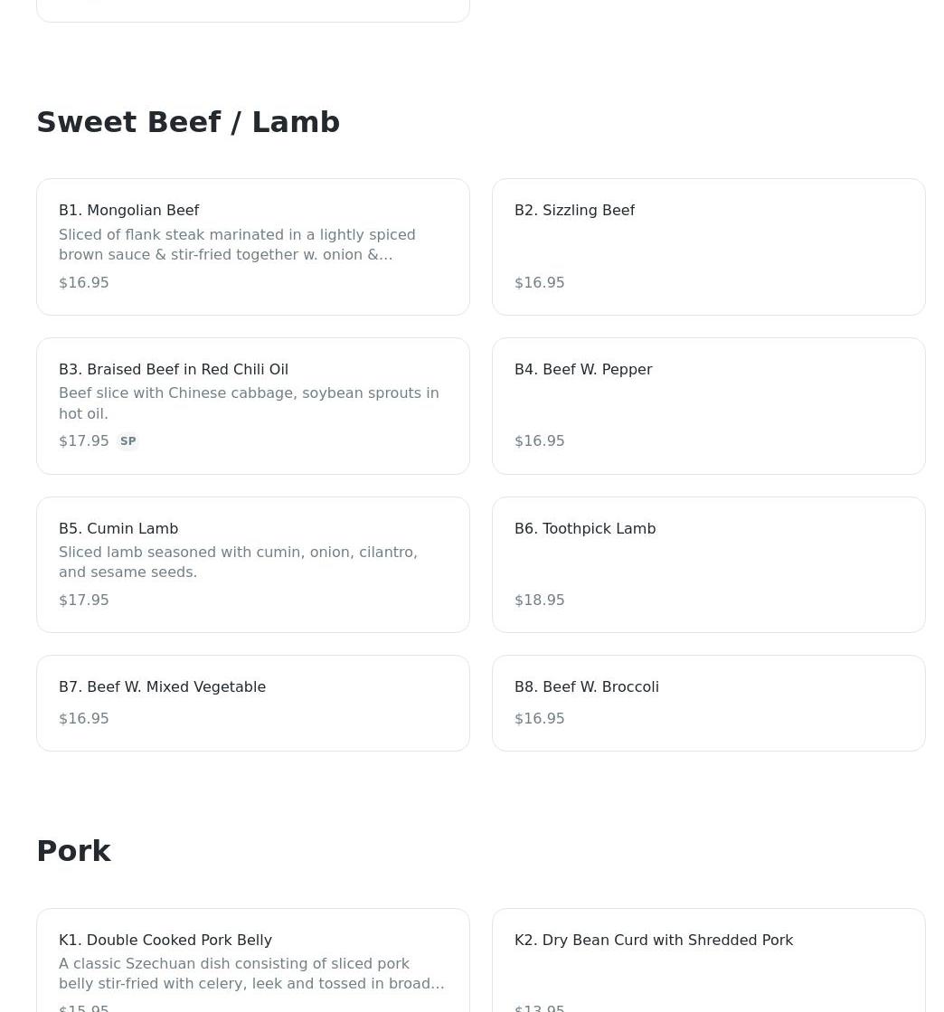Viewport: 944px width, 1012px height.
Task: Pick B7. Beef W. Mixed Vegetable
Action: pyautogui.click(x=253, y=704)
